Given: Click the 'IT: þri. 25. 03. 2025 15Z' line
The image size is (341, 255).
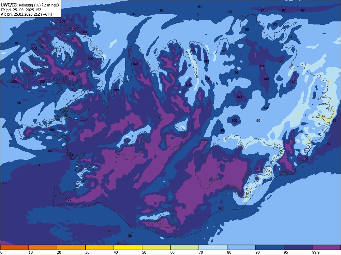Looking at the screenshot, I should [x=21, y=10].
